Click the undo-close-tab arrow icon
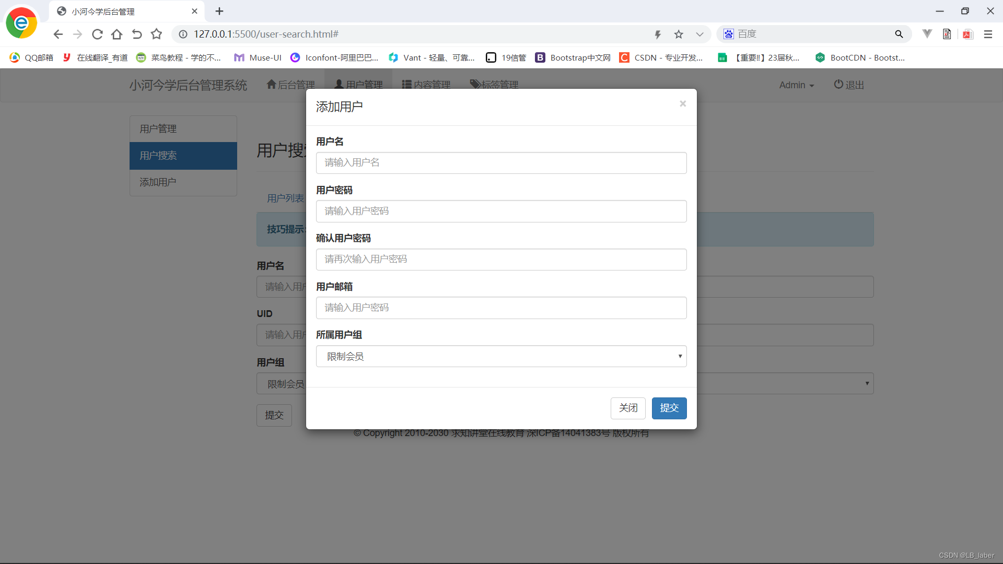The height and width of the screenshot is (564, 1003). (137, 34)
